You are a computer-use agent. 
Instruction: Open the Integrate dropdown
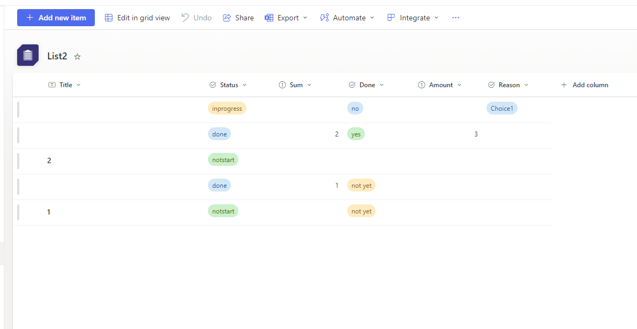pyautogui.click(x=413, y=18)
